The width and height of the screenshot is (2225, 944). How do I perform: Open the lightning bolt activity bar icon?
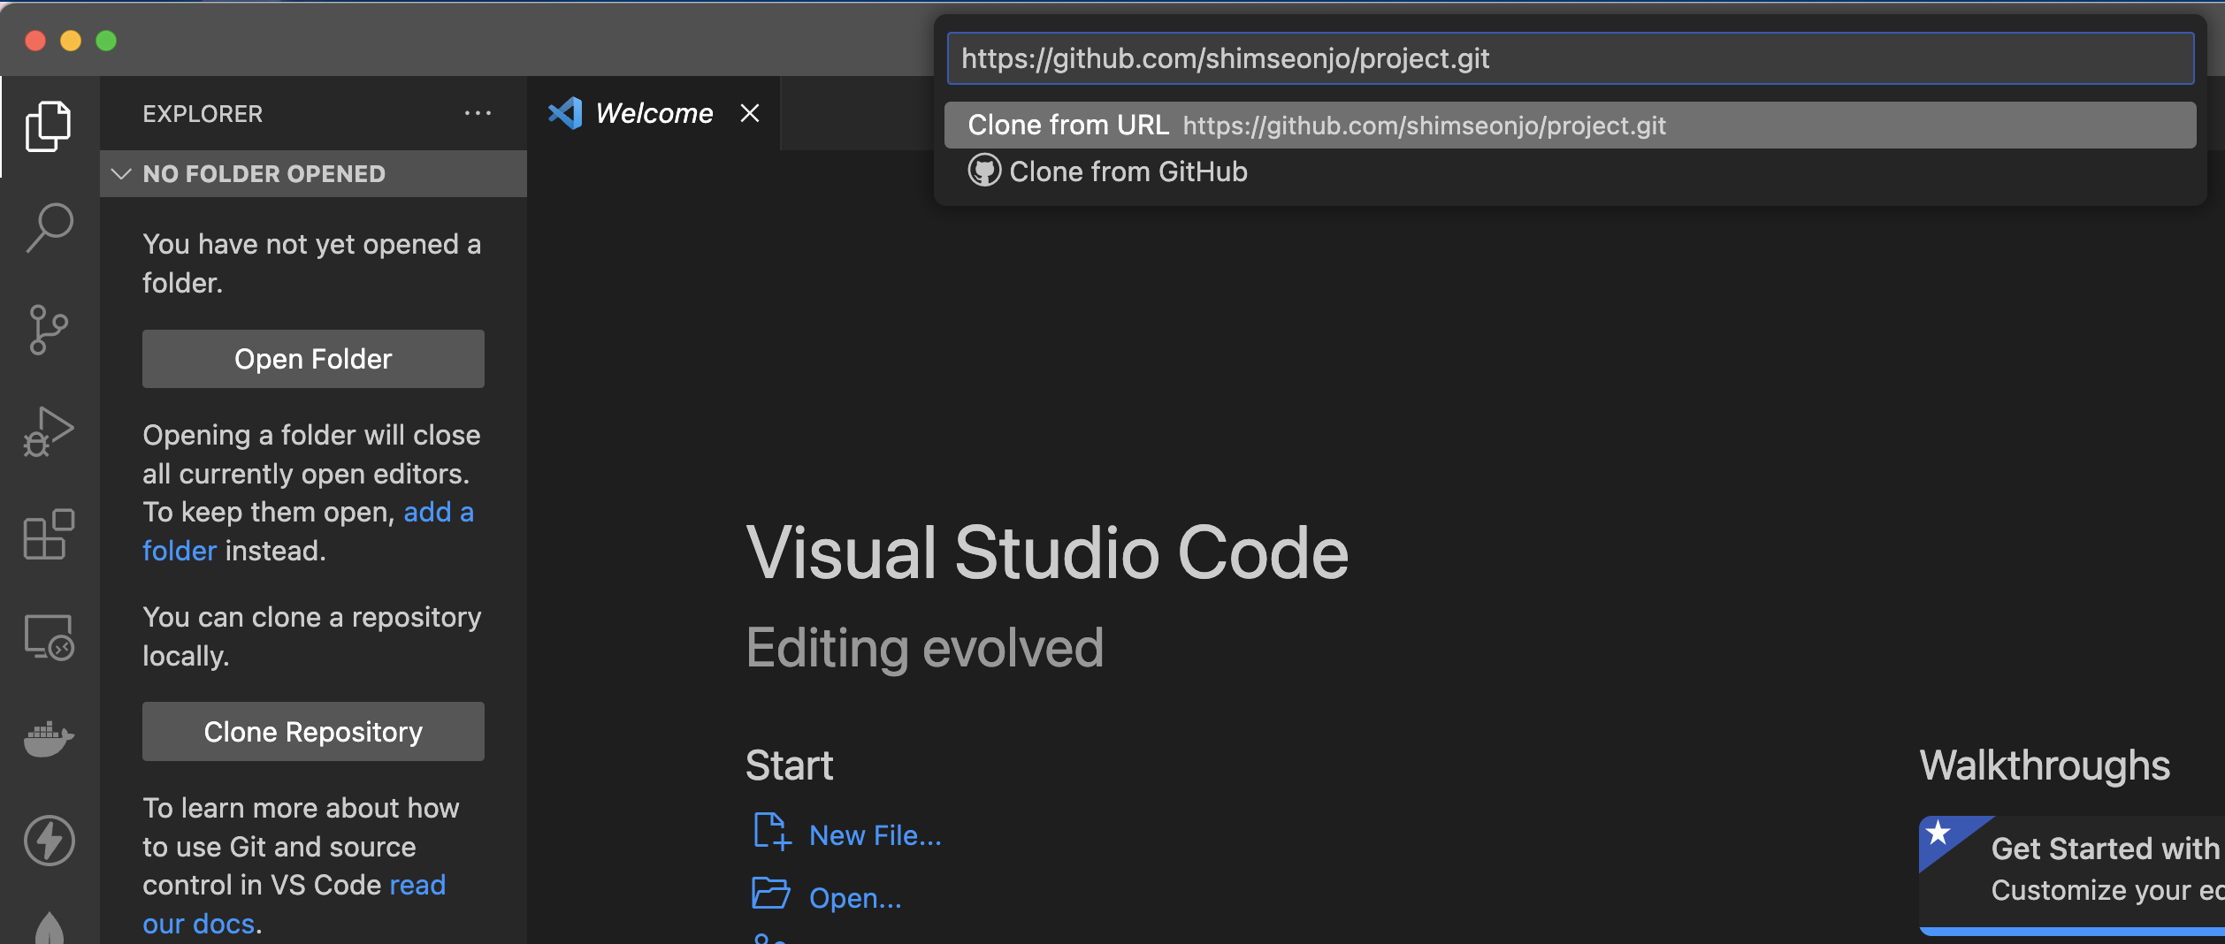click(49, 840)
